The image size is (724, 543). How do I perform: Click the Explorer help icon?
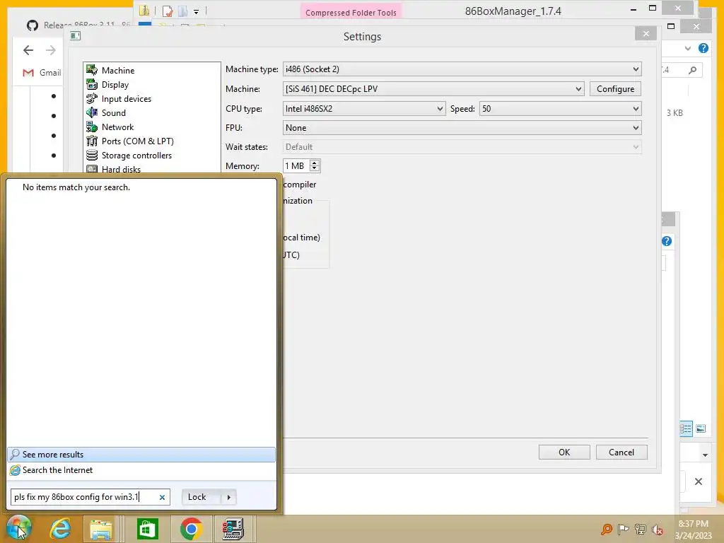coord(703,48)
